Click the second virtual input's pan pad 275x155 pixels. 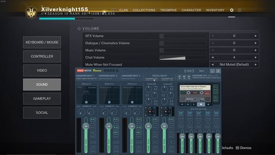point(166,112)
